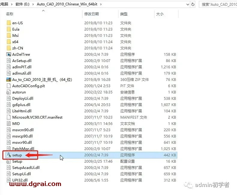Click the MANIFEST 文件 type cell
The height and width of the screenshot is (195, 237).
[133, 117]
